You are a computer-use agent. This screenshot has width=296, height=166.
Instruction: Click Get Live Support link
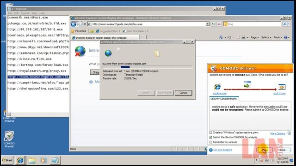pos(222,150)
